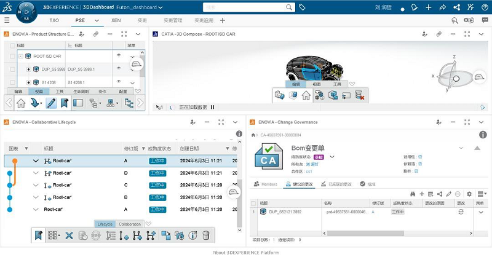Screen dimensions: 492x257
Task: Click the info icon in Lifecycle toolbar
Action: pos(192,235)
